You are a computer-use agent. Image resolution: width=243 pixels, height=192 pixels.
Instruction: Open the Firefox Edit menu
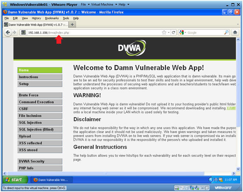click(x=15, y=18)
